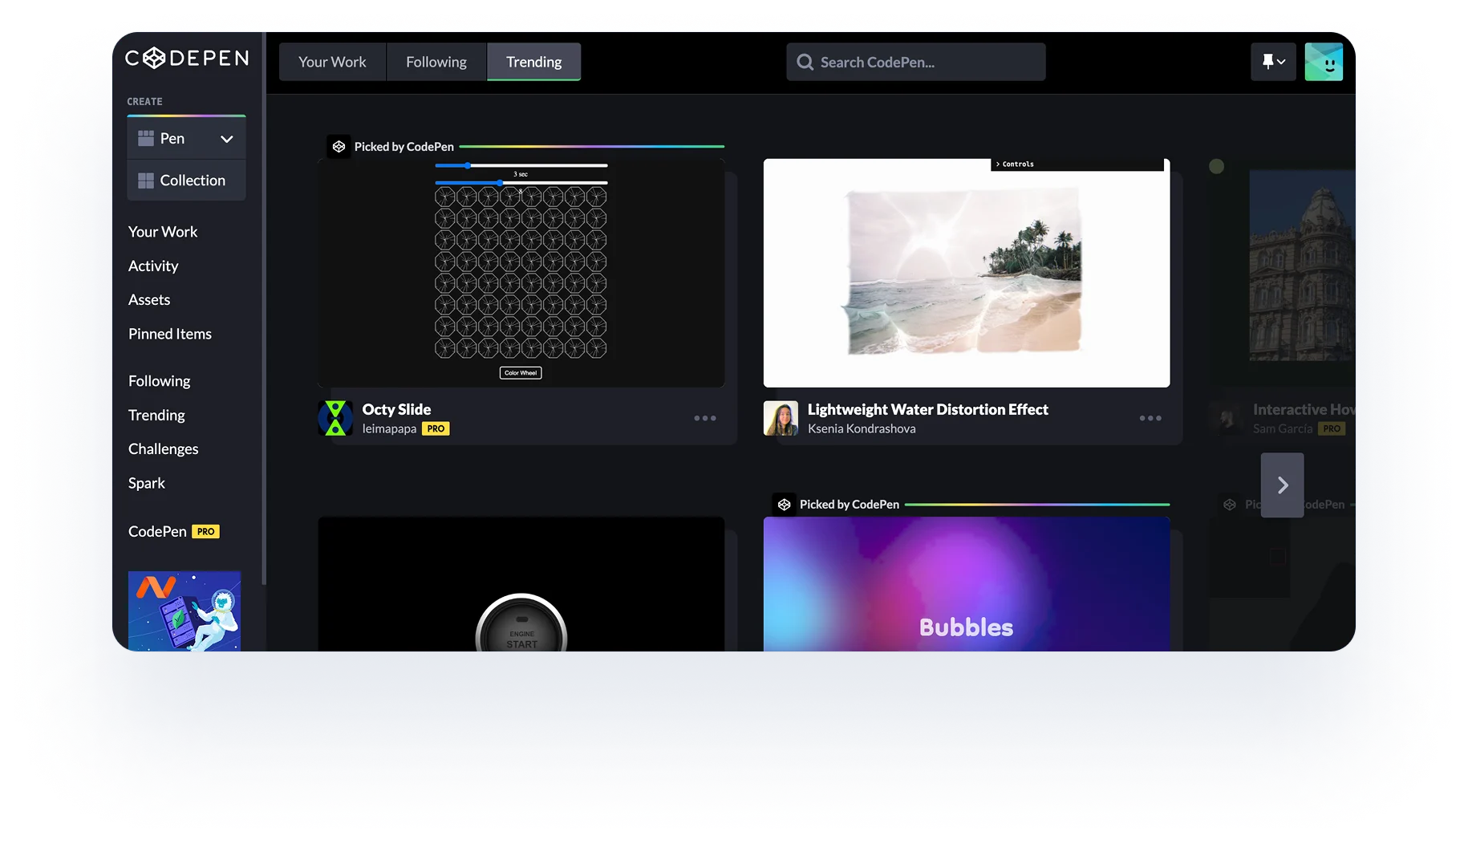Open the CodePen PRO link
The width and height of the screenshot is (1468, 844).
pos(174,531)
